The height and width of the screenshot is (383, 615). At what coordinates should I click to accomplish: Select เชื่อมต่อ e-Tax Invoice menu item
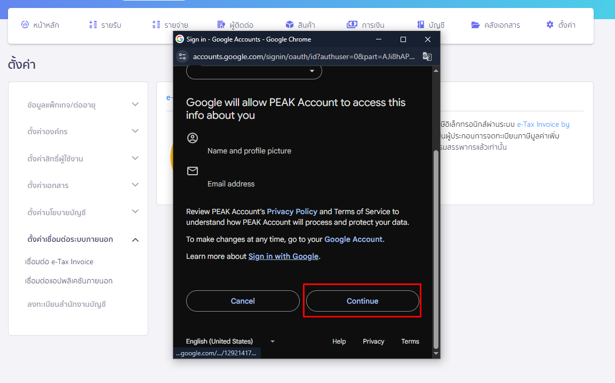[x=59, y=262]
